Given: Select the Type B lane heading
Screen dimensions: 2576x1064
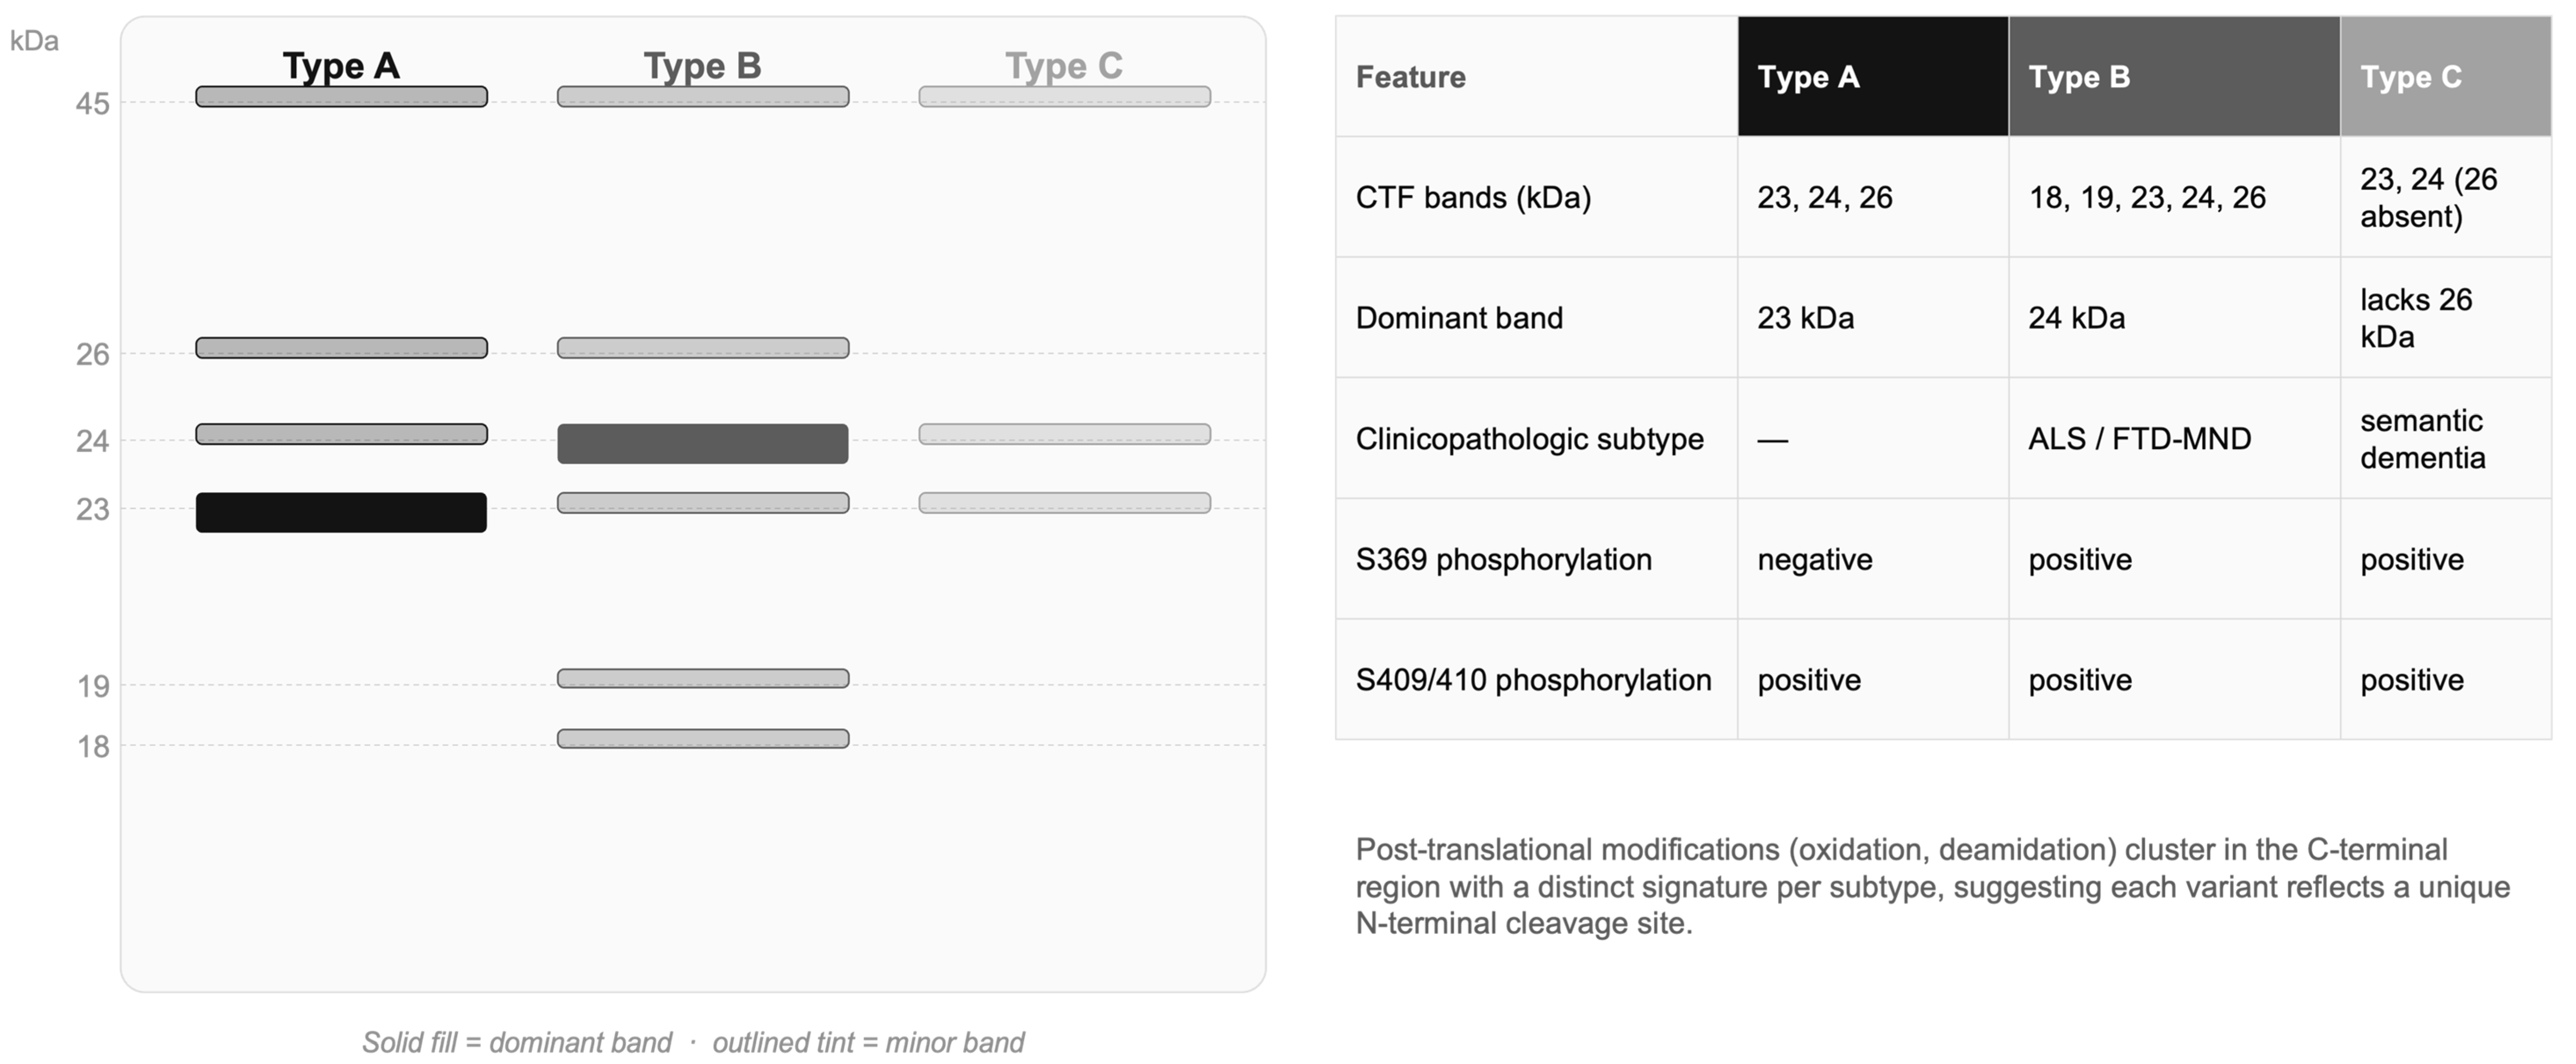Looking at the screenshot, I should (703, 66).
